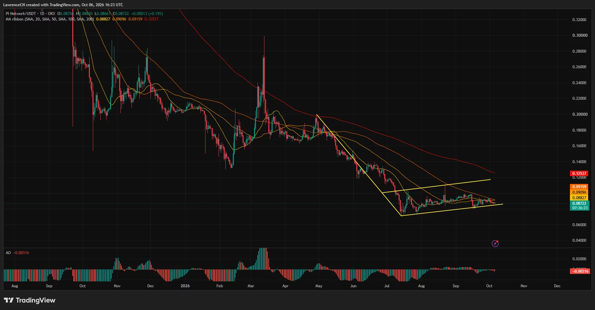Click the 0.06000 price scale value
This screenshot has width=595, height=310.
[x=579, y=225]
